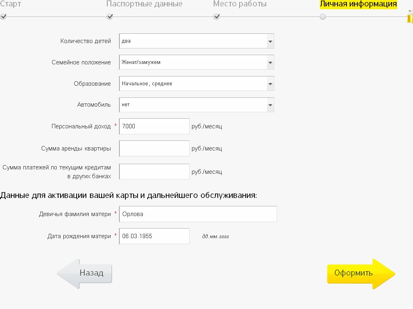The width and height of the screenshot is (413, 309).
Task: Click the Место работы step checkmark icon
Action: (x=217, y=17)
